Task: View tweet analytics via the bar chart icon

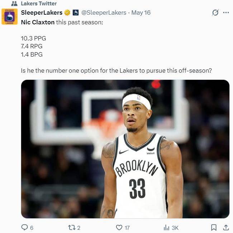Action: coord(166,227)
